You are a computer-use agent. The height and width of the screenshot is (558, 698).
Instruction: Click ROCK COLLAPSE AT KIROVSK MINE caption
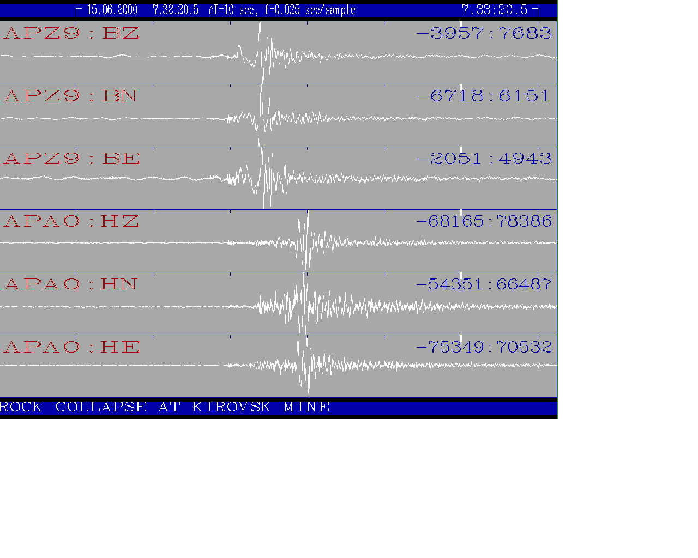coord(165,407)
